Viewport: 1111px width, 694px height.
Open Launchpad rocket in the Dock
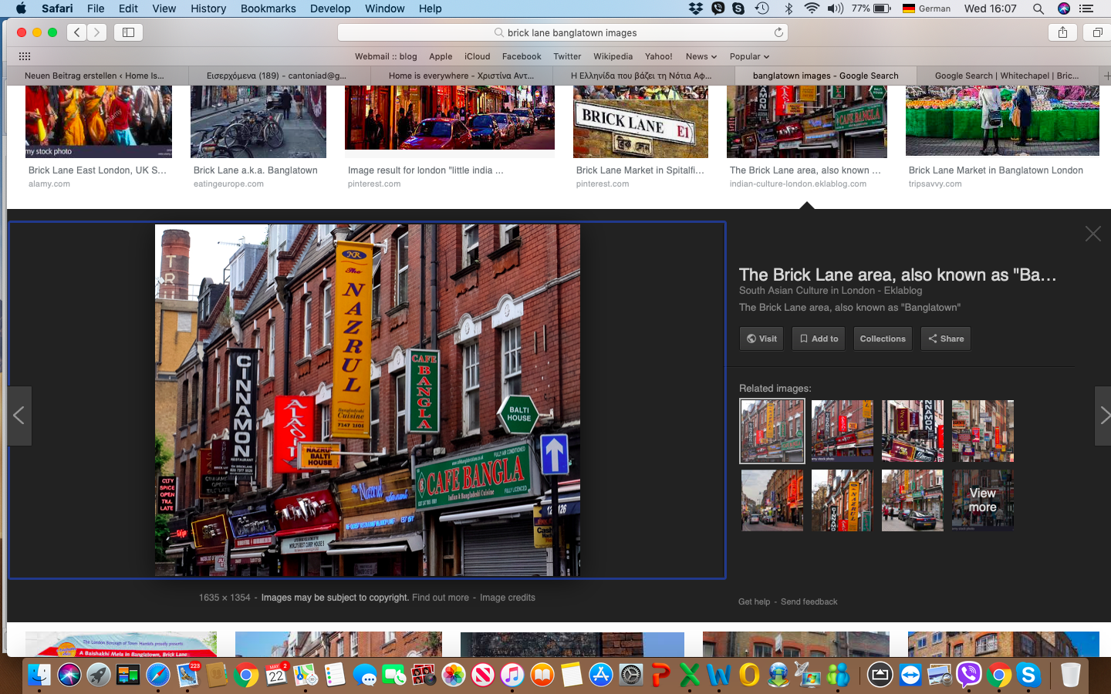[99, 675]
